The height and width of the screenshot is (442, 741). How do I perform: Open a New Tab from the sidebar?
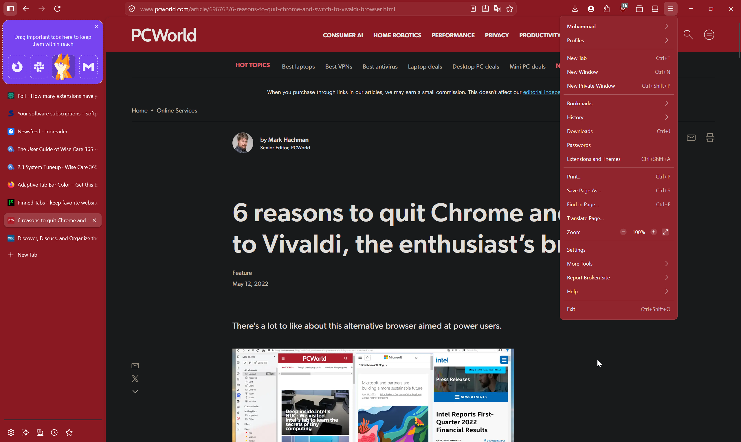click(x=53, y=255)
